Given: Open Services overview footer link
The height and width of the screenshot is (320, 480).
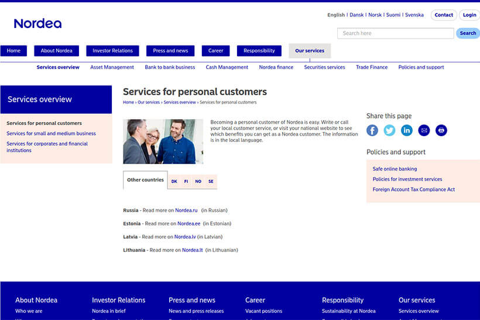Looking at the screenshot, I should pyautogui.click(x=419, y=311).
